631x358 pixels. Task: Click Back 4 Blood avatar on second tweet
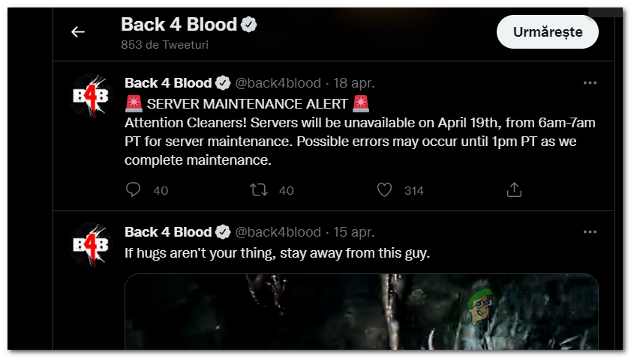pos(90,244)
